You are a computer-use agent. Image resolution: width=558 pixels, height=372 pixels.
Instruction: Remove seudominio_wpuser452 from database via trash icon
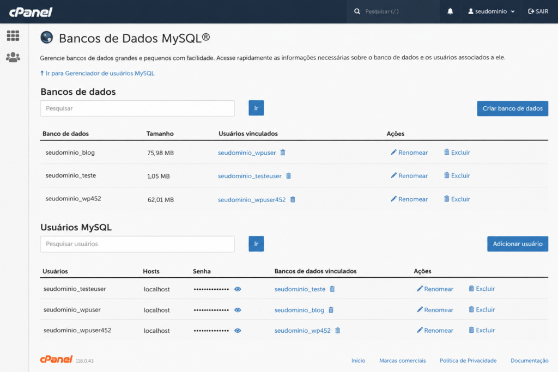tap(293, 199)
